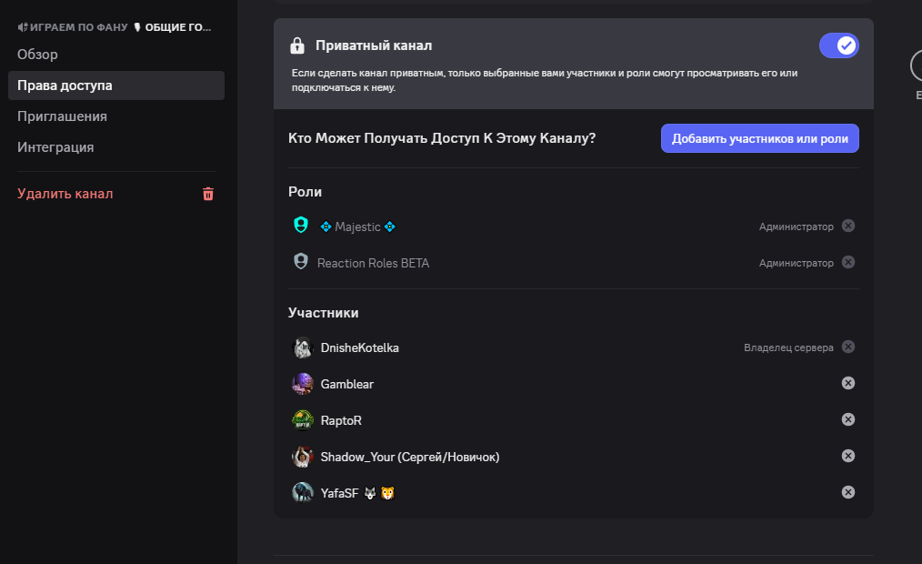Image resolution: width=922 pixels, height=564 pixels.
Task: Remove Shadow_Your from the members list
Action: (848, 457)
